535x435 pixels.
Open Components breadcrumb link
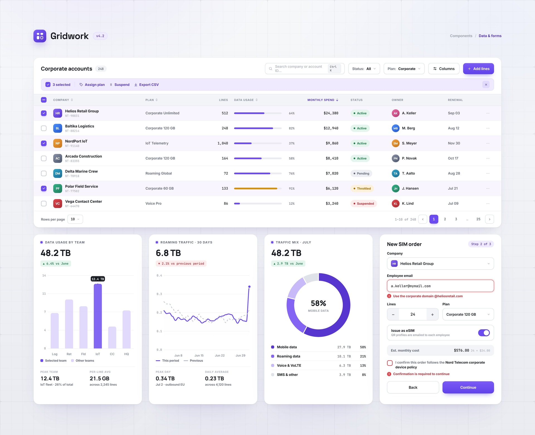click(x=461, y=36)
